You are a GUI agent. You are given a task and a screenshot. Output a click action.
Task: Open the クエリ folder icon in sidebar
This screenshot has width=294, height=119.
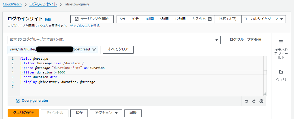click(281, 72)
